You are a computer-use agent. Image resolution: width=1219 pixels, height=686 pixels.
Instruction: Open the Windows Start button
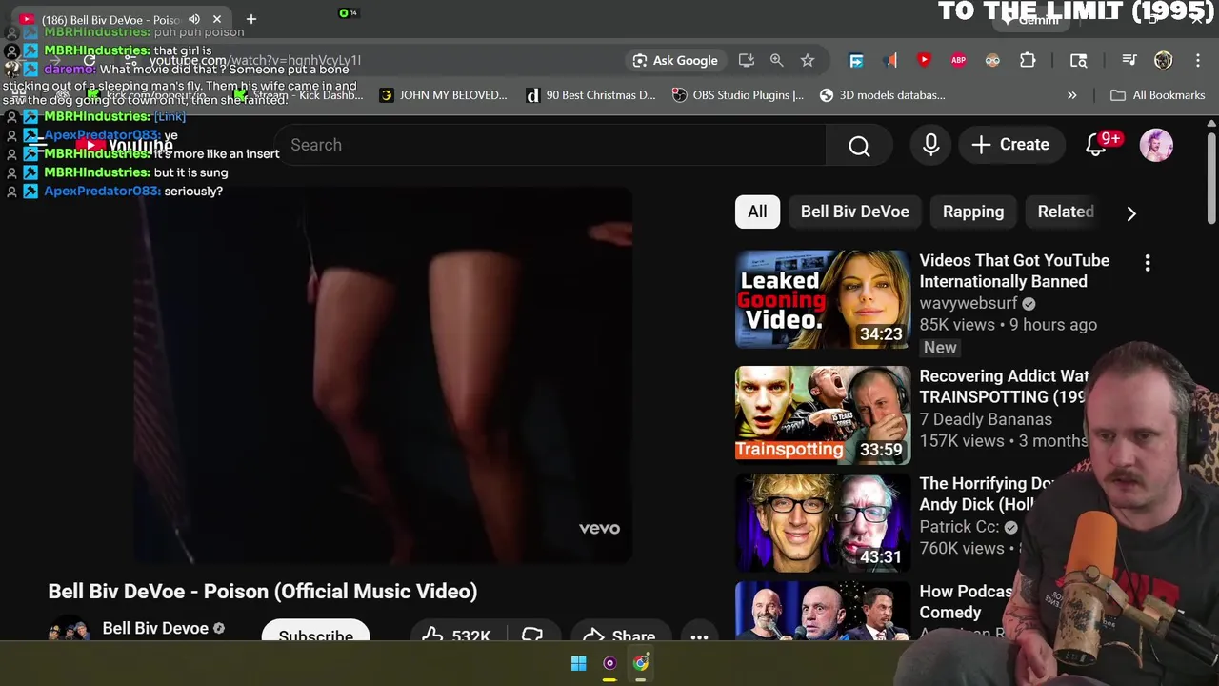[x=578, y=663]
